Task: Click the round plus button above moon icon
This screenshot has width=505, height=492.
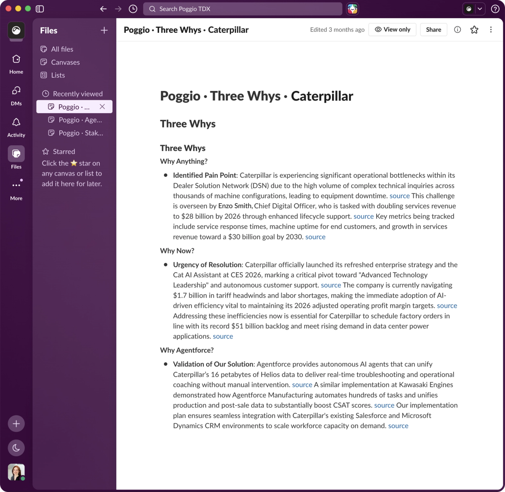Action: (16, 424)
